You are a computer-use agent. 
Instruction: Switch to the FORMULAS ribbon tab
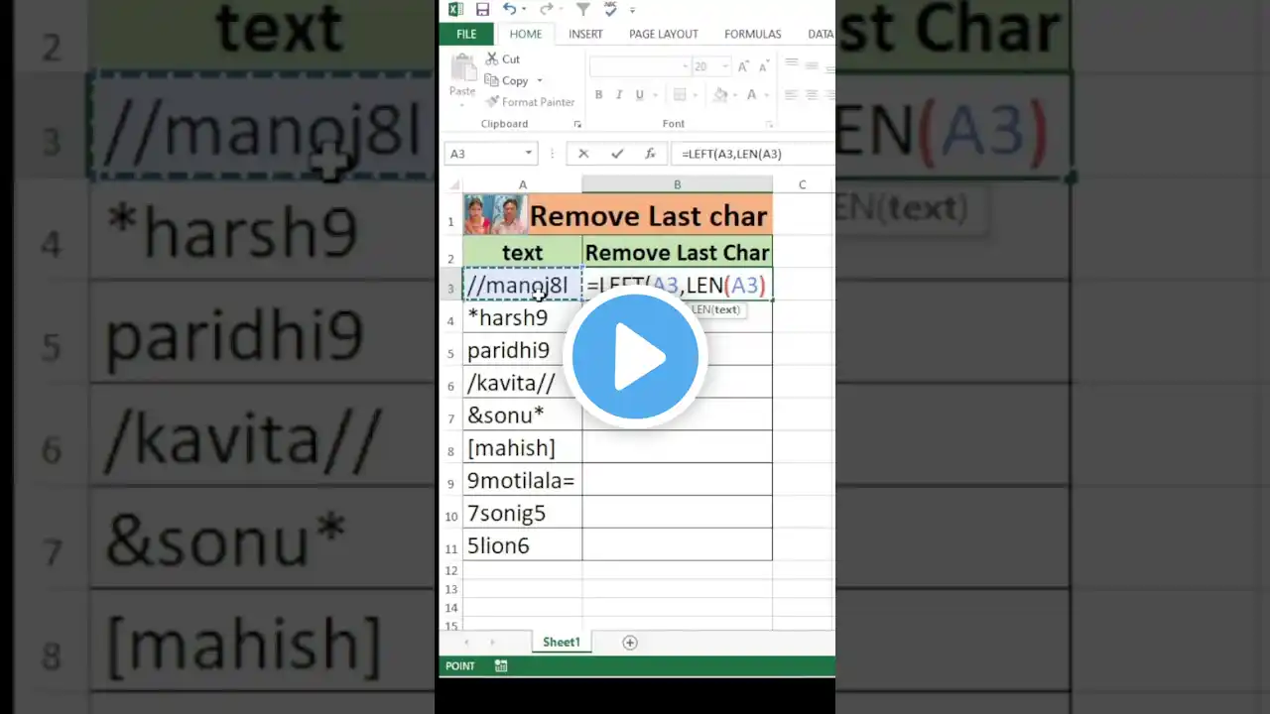coord(752,34)
